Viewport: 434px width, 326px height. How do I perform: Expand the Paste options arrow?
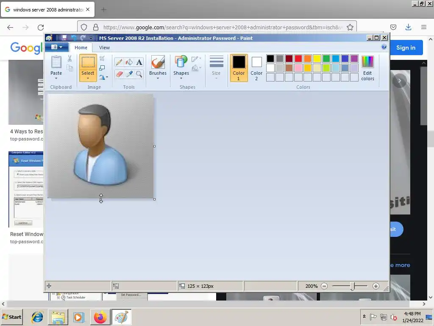click(x=56, y=78)
